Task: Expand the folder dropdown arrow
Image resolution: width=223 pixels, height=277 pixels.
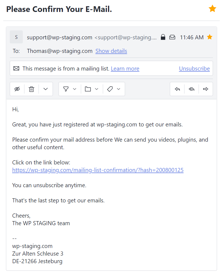Action: tap(97, 89)
